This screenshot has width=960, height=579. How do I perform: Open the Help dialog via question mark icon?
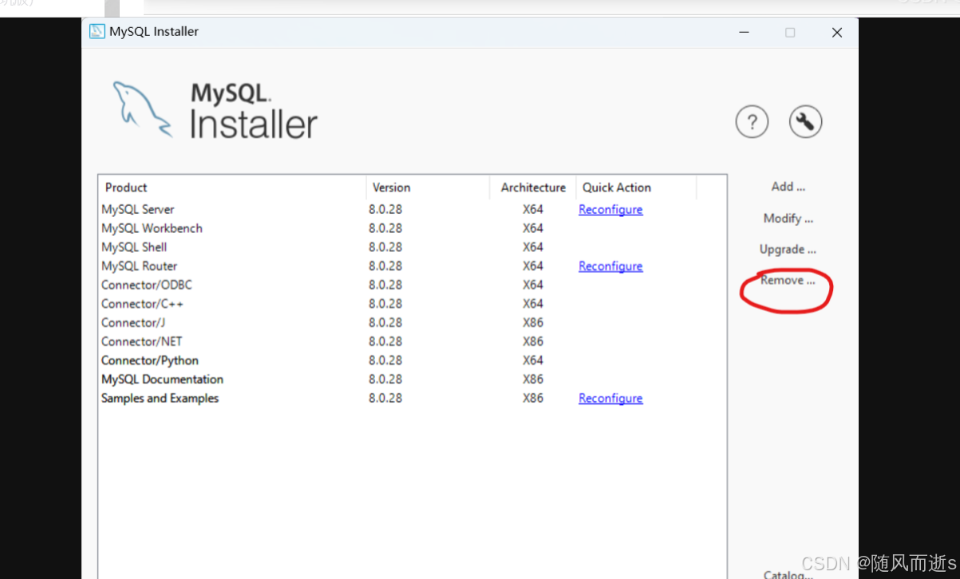coord(751,121)
